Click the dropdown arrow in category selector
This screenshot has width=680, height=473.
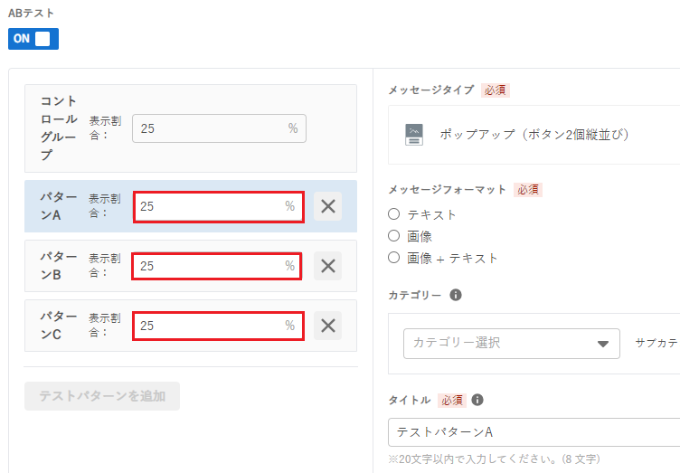tap(603, 344)
